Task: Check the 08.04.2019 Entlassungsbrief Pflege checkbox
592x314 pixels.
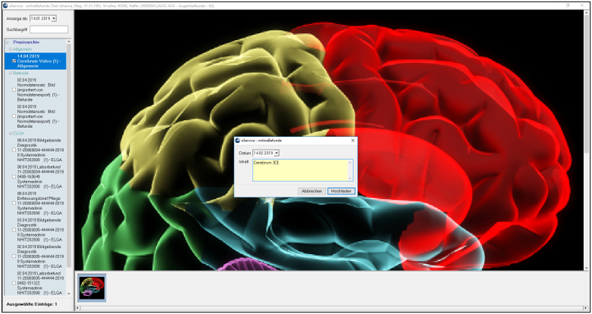Action: 14,203
